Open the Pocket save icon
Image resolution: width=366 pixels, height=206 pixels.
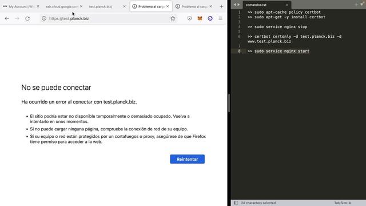coord(189,18)
